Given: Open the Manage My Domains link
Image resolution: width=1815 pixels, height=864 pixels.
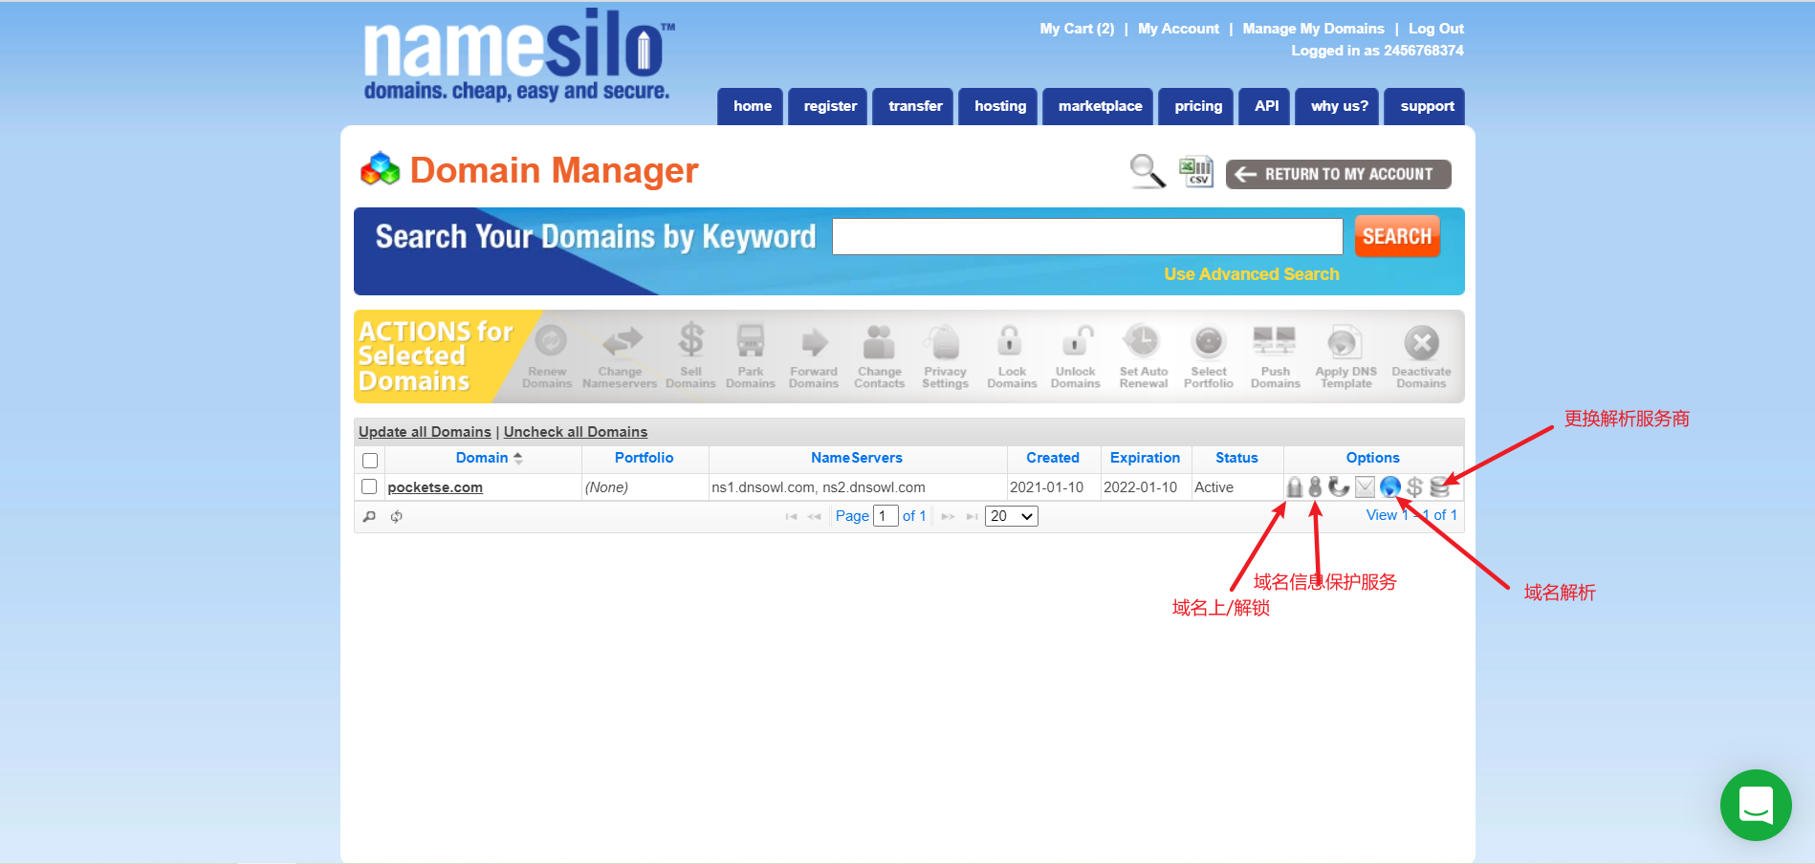Looking at the screenshot, I should click(x=1313, y=29).
